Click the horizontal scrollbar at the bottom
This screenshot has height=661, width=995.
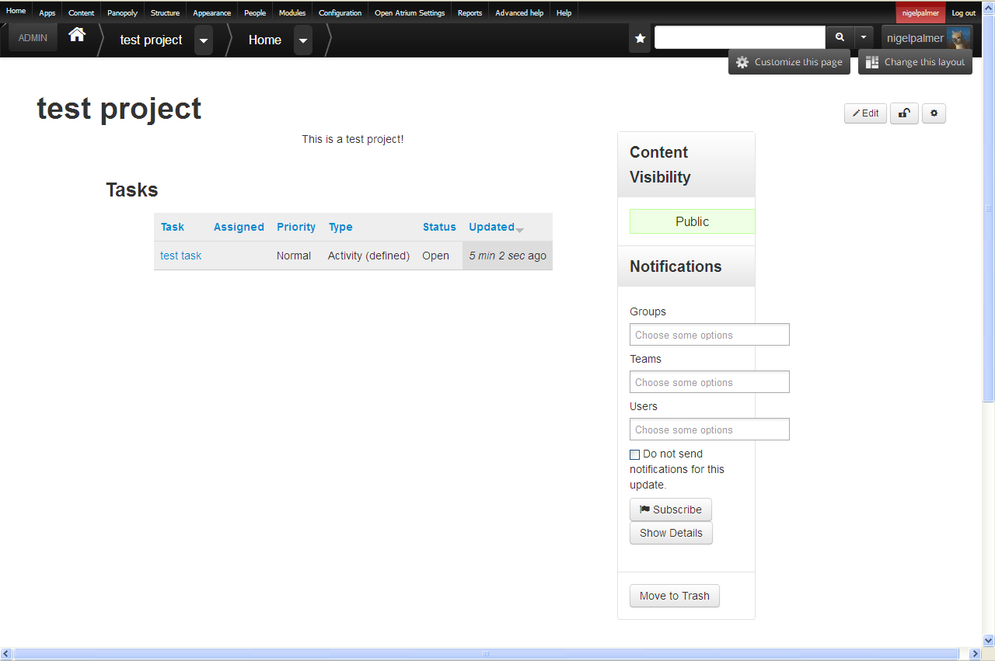click(486, 654)
